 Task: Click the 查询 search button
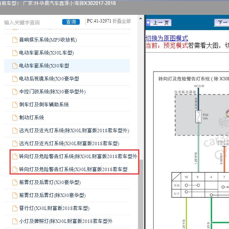[x=71, y=22]
